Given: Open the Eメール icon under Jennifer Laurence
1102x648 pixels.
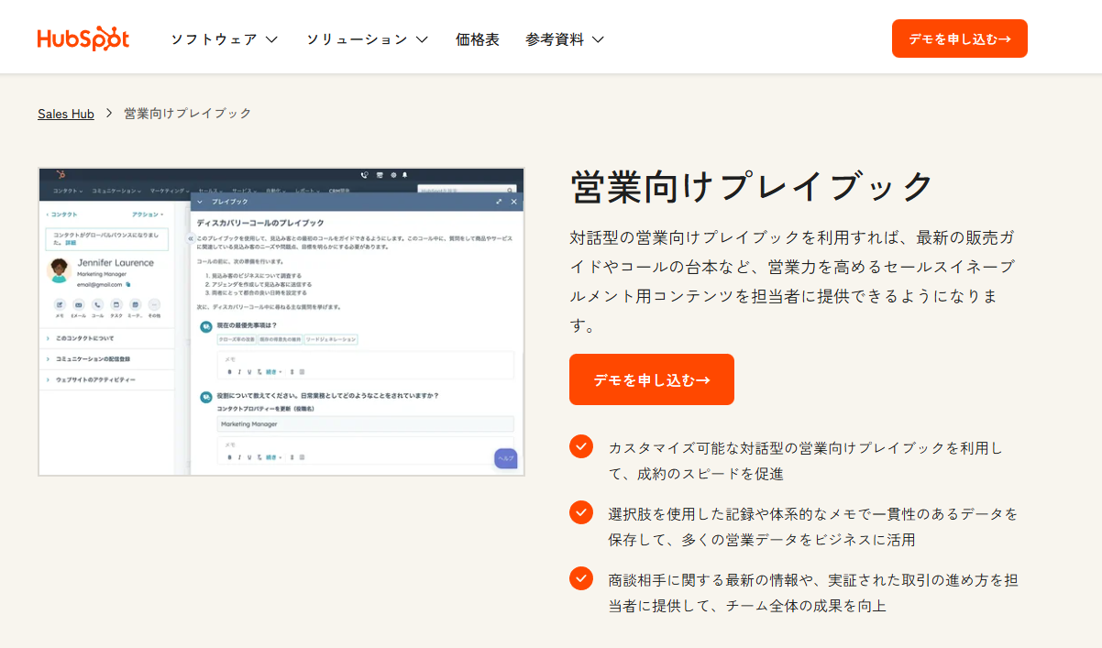Looking at the screenshot, I should point(78,307).
